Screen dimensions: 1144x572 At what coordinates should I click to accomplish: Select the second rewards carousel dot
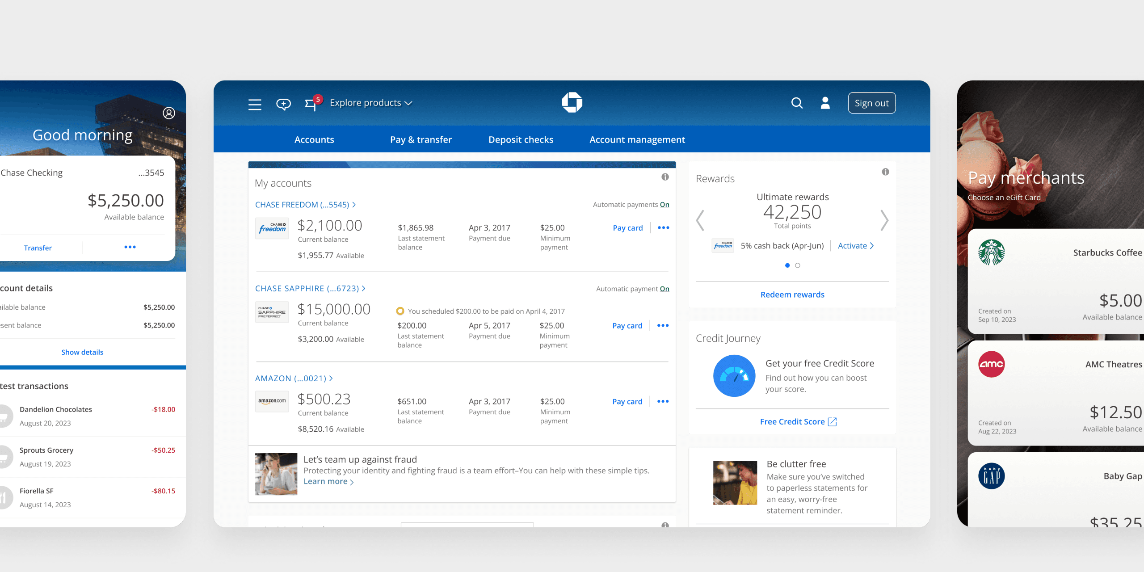coord(798,265)
